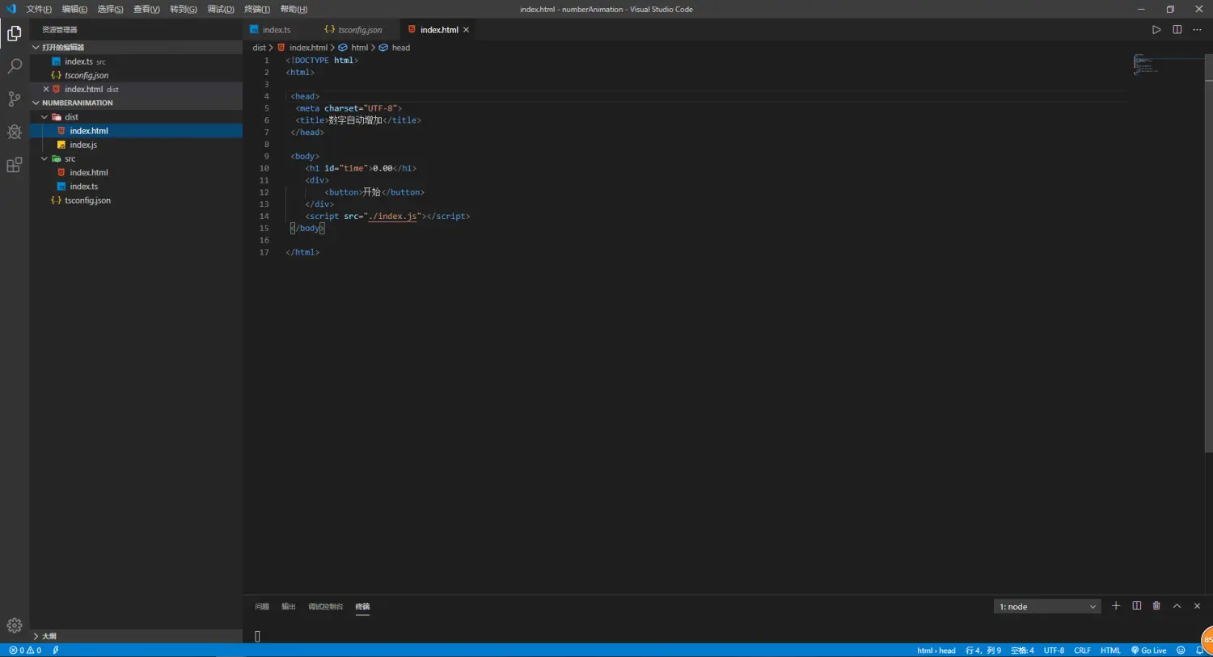Image resolution: width=1213 pixels, height=657 pixels.
Task: Collapse the Open Editors section
Action: click(36, 47)
